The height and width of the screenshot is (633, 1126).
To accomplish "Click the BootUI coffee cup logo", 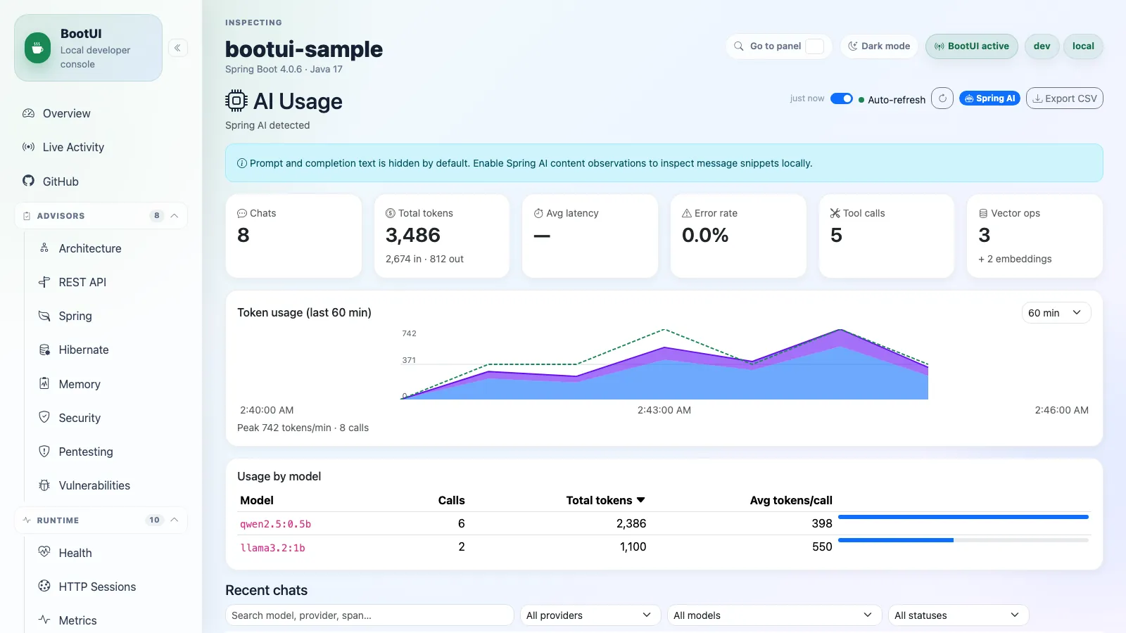I will pyautogui.click(x=37, y=48).
